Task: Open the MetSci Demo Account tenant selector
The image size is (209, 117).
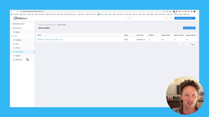Action: [x=22, y=24]
